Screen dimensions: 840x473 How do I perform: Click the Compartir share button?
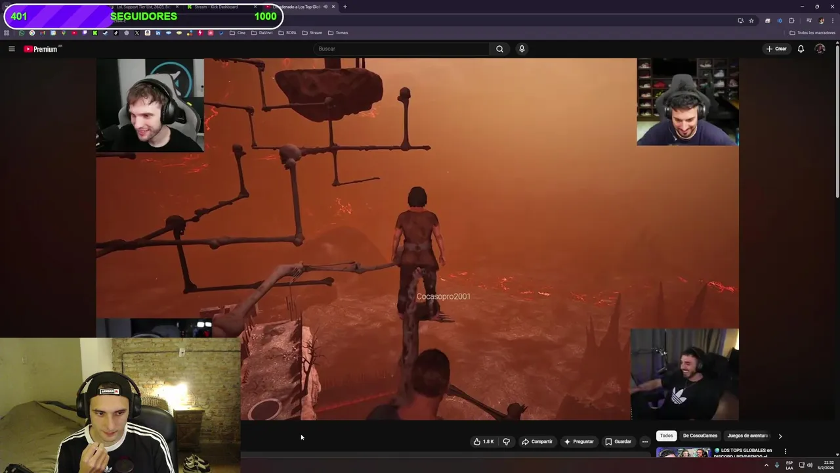(x=537, y=441)
